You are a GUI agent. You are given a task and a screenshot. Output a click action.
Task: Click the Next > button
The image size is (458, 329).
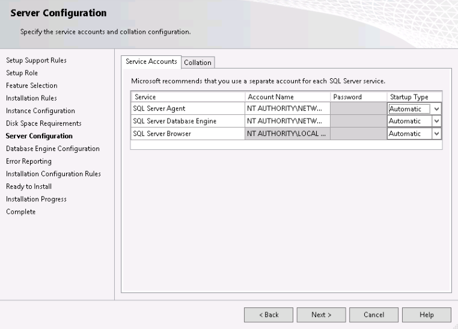(322, 315)
